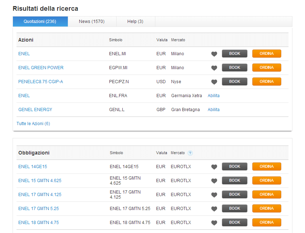This screenshot has width=305, height=233.
Task: Select symbol text PEC/PZ.N
Action: (119, 82)
